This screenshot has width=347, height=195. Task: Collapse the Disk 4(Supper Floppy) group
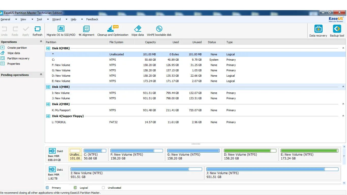343,116
